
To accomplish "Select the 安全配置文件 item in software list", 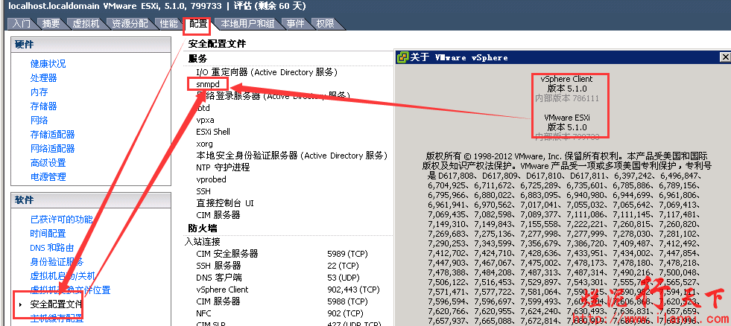I will tap(56, 304).
